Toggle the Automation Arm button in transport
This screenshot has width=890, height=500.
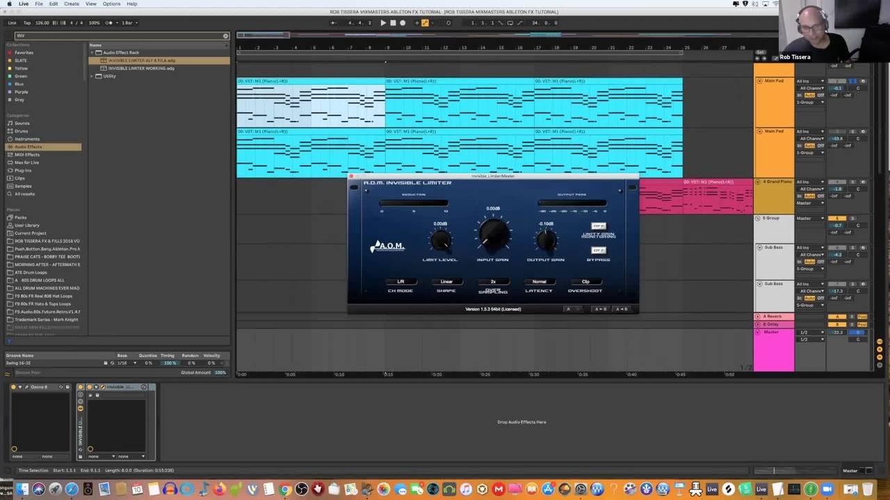click(x=425, y=23)
